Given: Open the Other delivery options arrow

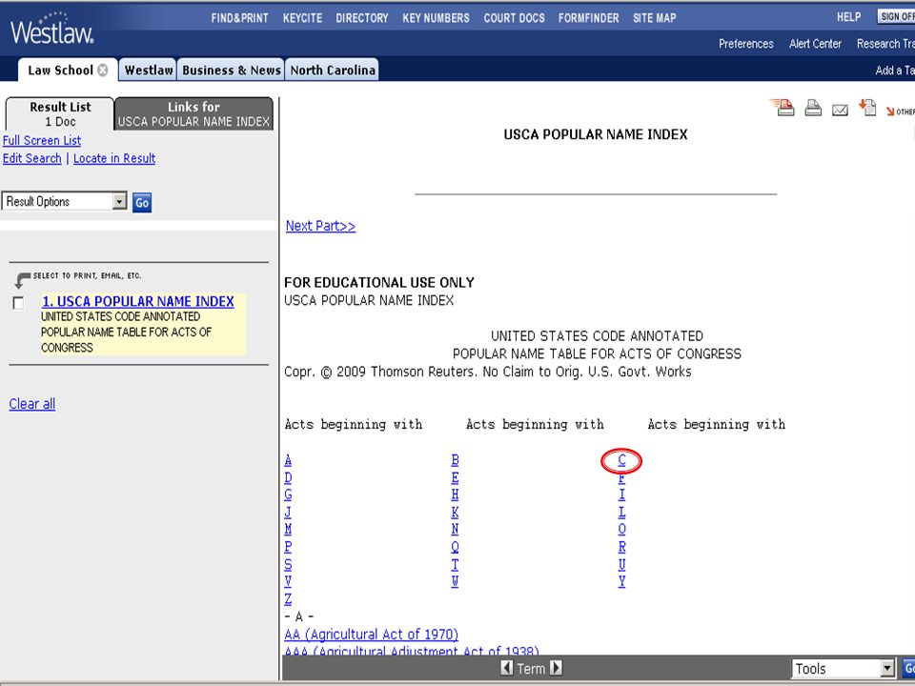Looking at the screenshot, I should [x=899, y=111].
